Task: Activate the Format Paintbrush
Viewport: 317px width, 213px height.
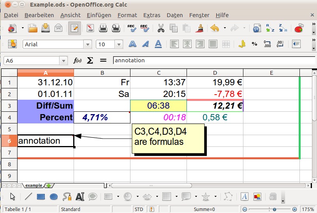Action: point(199,28)
